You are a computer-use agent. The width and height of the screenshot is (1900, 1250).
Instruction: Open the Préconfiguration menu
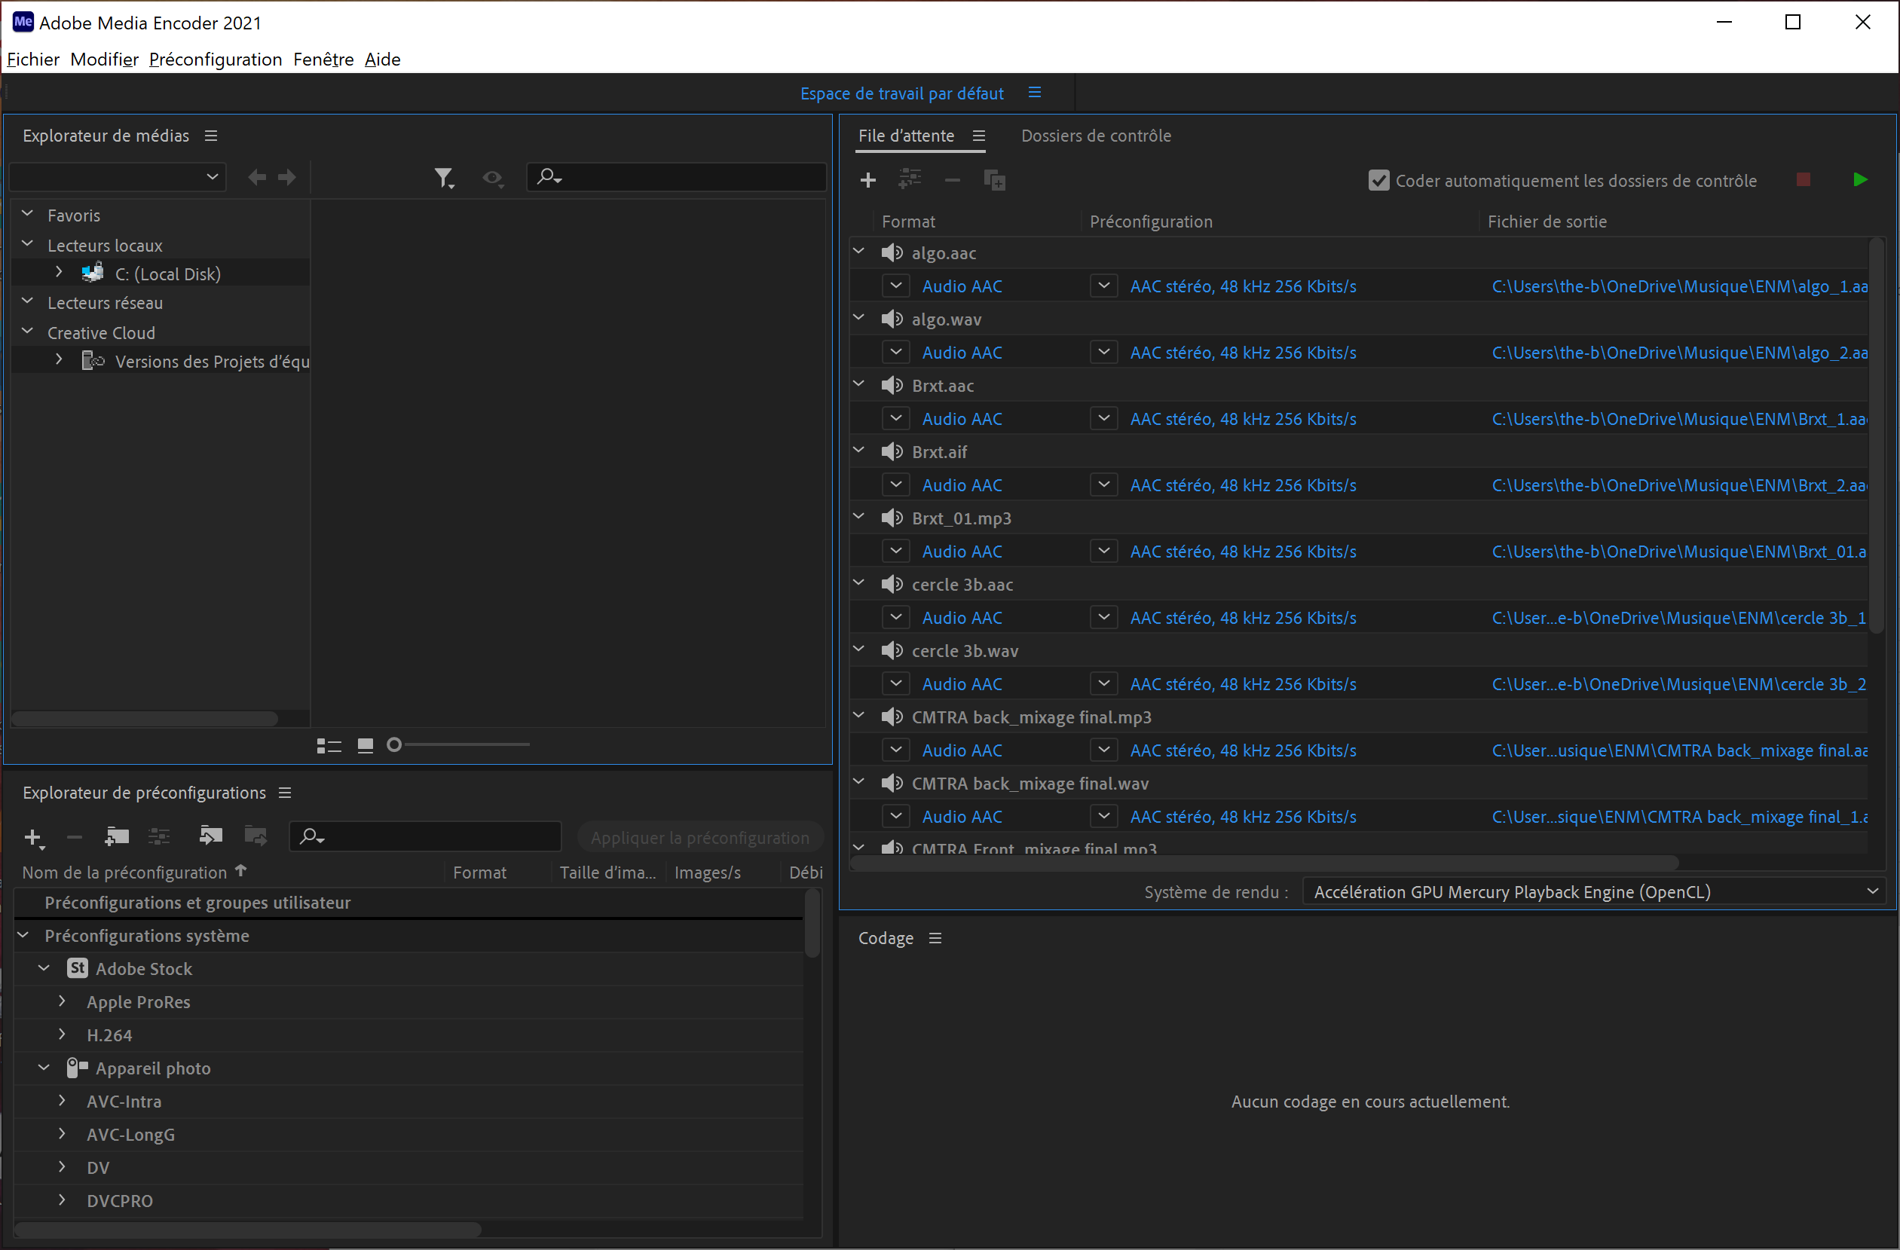pos(216,59)
